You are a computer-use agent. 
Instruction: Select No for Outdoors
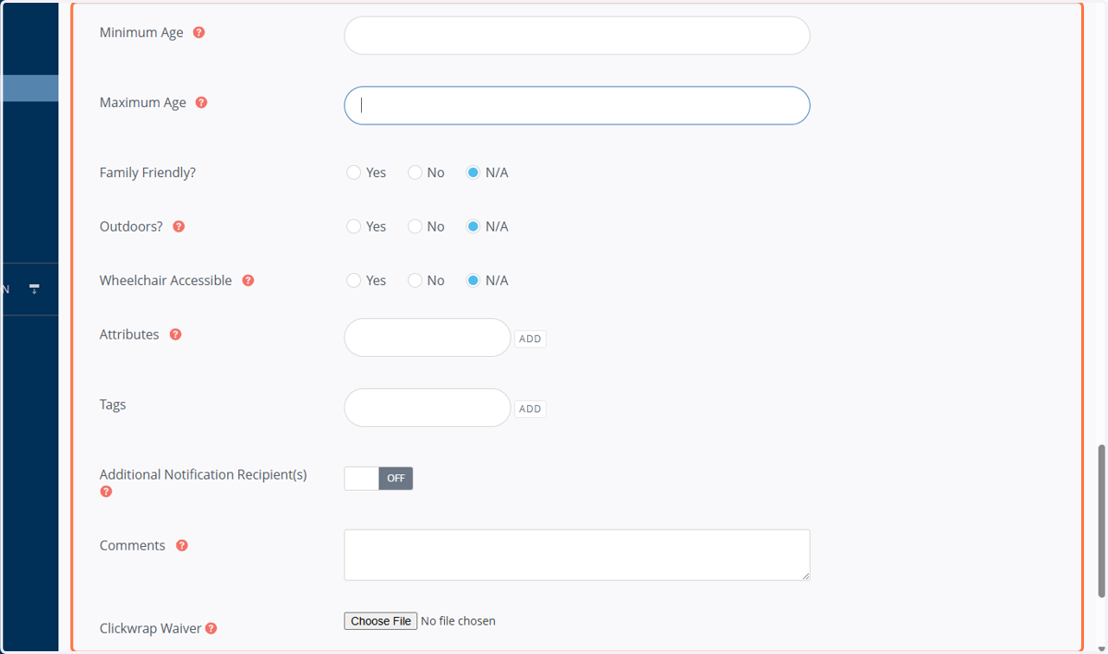(415, 226)
